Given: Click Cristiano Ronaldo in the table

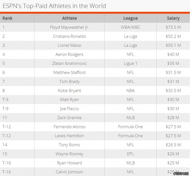Looking at the screenshot, I should click(x=69, y=36).
